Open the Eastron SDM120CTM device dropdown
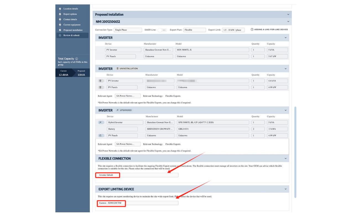The image size is (341, 214). (137, 203)
